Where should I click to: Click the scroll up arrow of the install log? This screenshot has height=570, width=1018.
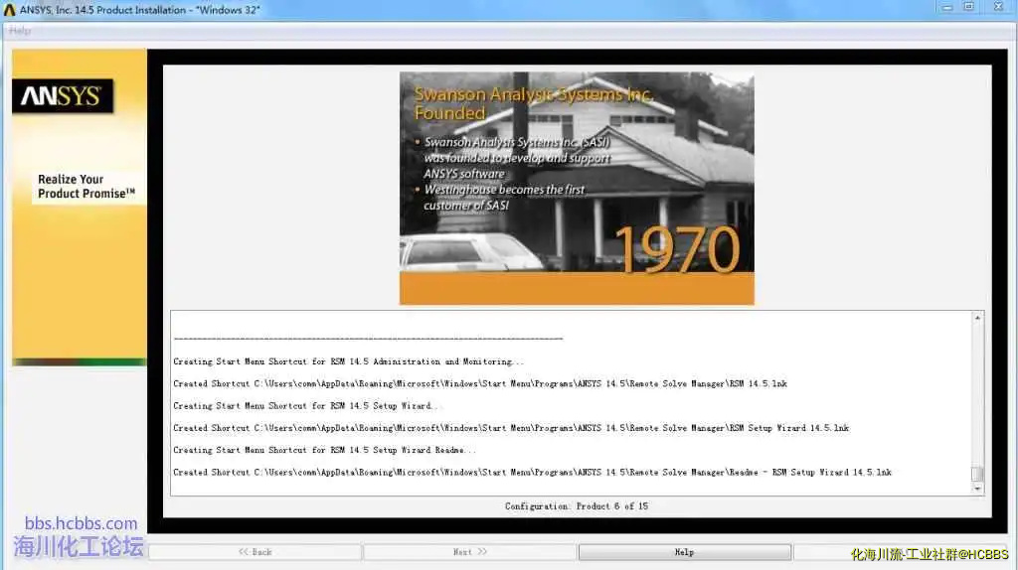click(x=977, y=318)
